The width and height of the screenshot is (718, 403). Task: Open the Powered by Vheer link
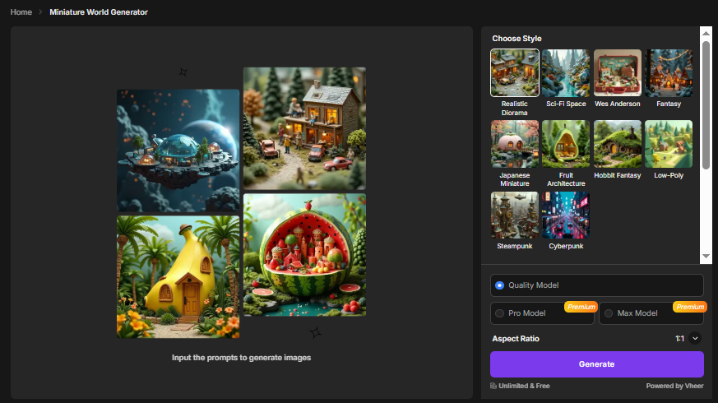pyautogui.click(x=674, y=386)
